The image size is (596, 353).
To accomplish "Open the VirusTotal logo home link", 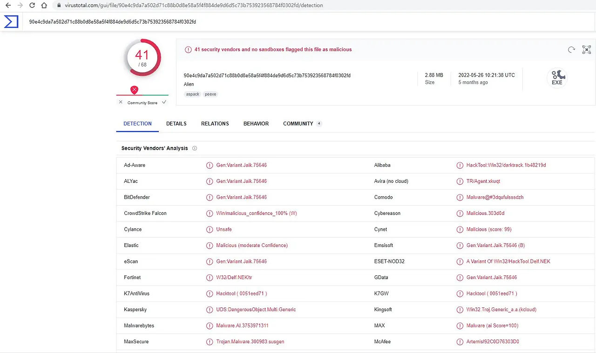I will pos(11,22).
